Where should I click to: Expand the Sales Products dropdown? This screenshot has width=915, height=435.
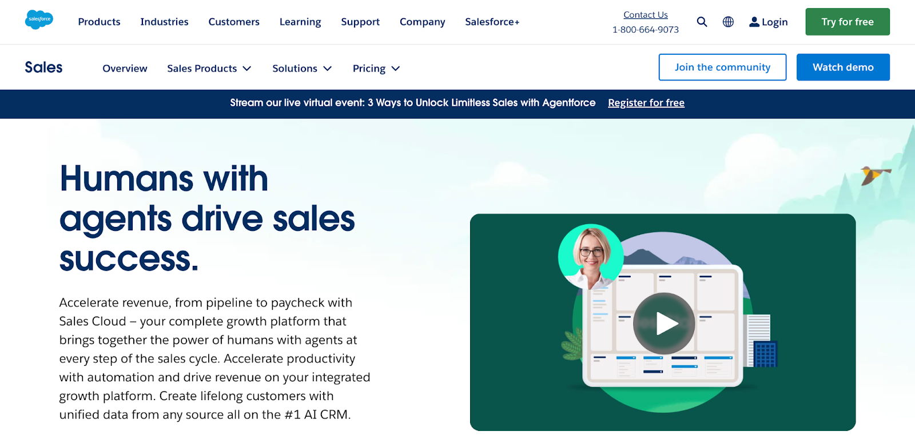(209, 69)
